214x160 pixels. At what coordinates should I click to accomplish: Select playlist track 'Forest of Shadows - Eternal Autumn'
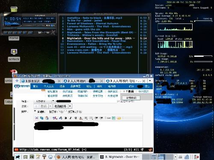click(x=92, y=23)
